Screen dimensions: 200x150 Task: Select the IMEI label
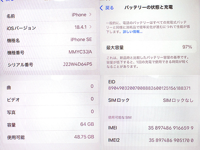click(x=113, y=128)
